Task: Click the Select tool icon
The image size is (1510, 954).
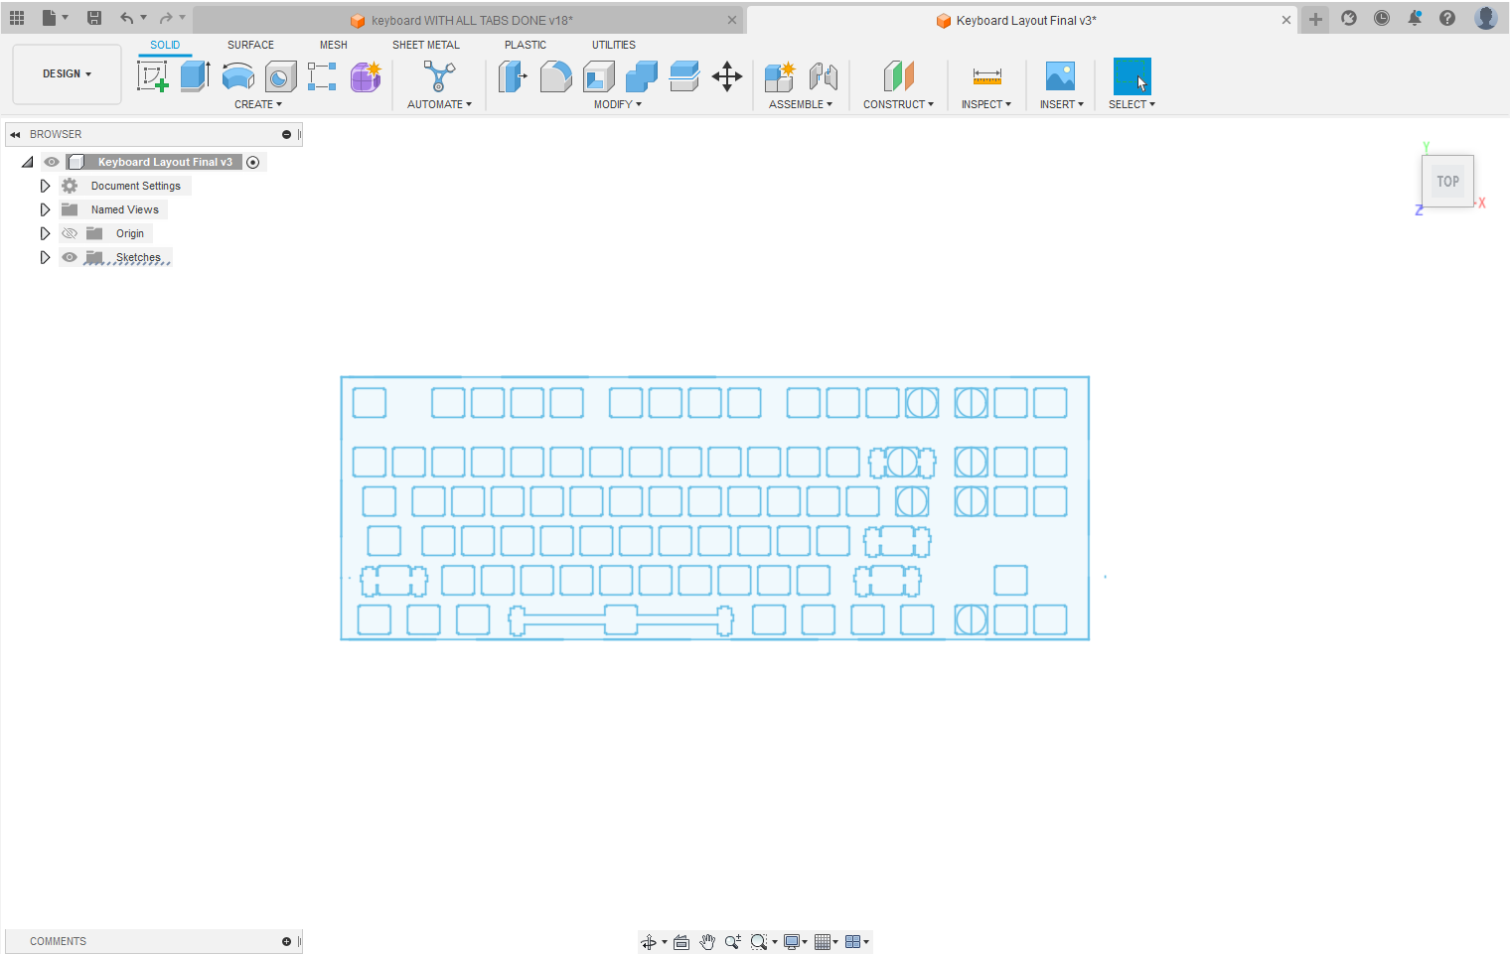Action: click(x=1132, y=76)
